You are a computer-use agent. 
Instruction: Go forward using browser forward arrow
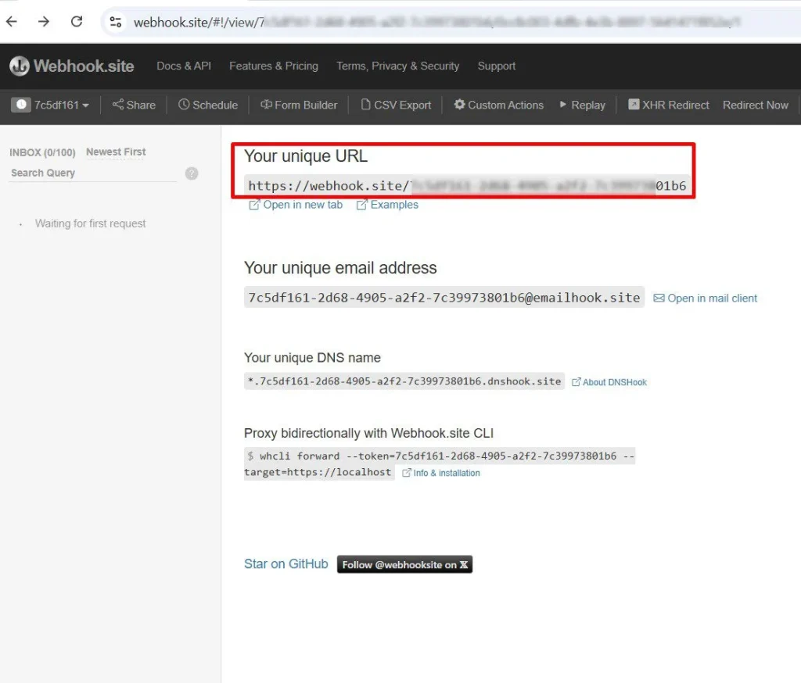click(x=44, y=21)
